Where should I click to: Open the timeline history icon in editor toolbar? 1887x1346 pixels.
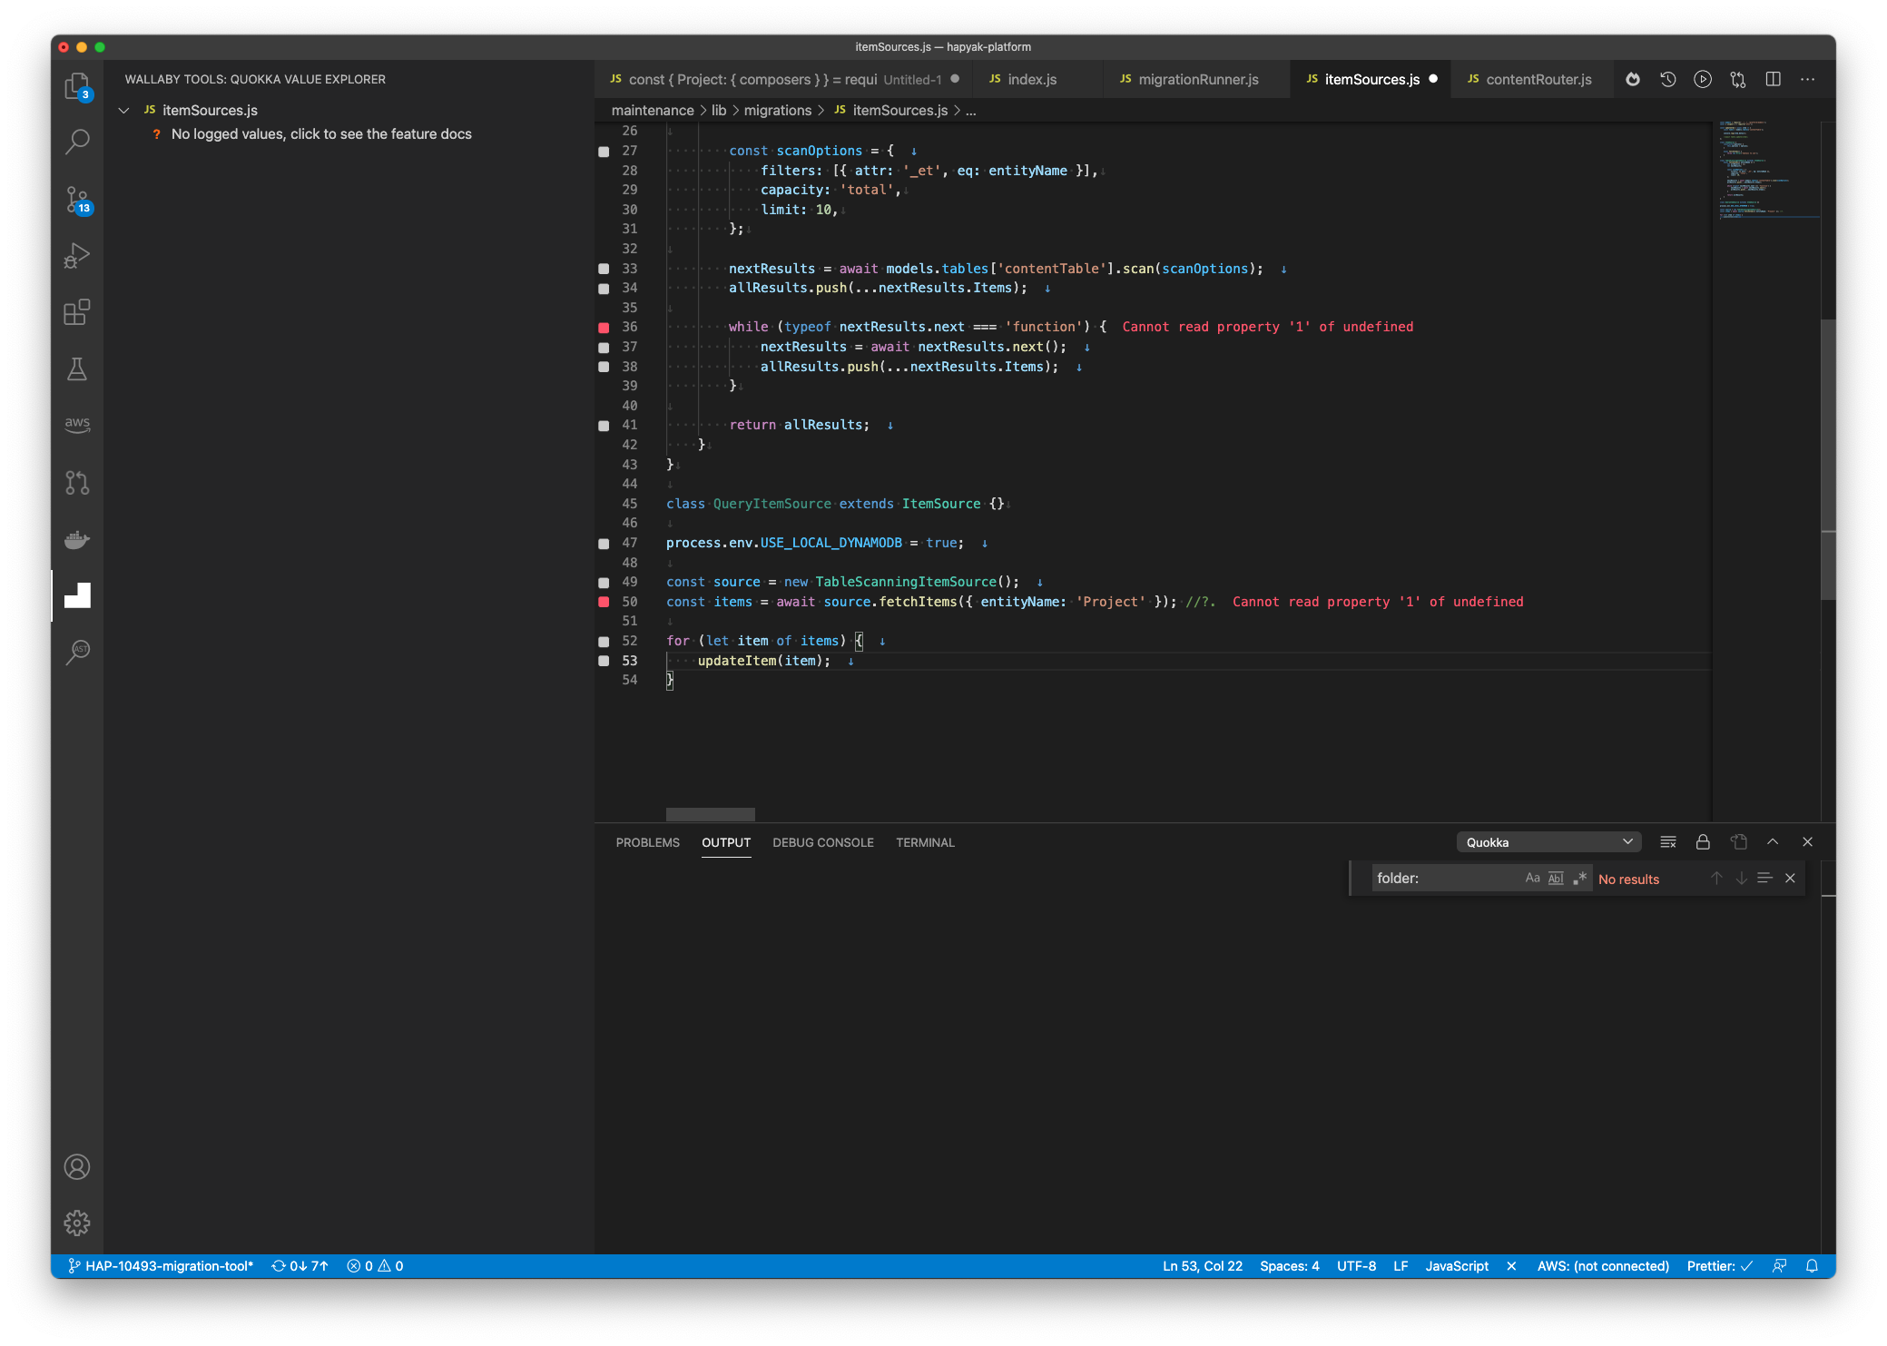[1668, 79]
